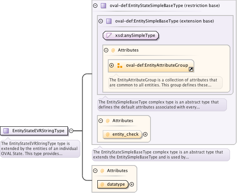Collapse the Attributes section containing EntityAttributeGroup
The height and width of the screenshot is (193, 237).
pos(106,50)
